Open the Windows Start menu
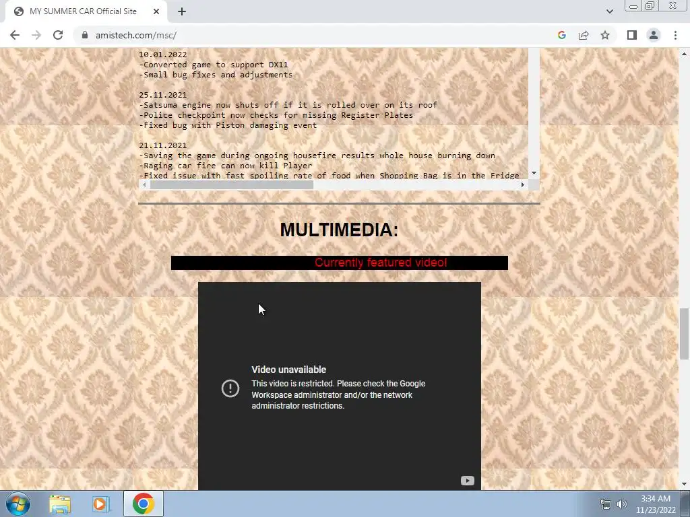690x517 pixels. point(18,504)
